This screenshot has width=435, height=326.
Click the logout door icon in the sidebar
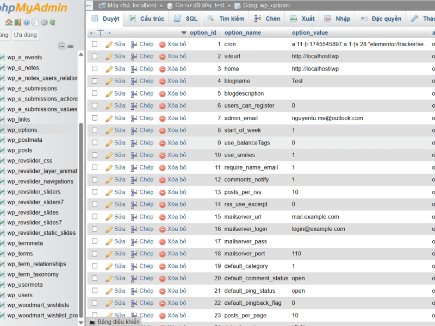click(18, 22)
